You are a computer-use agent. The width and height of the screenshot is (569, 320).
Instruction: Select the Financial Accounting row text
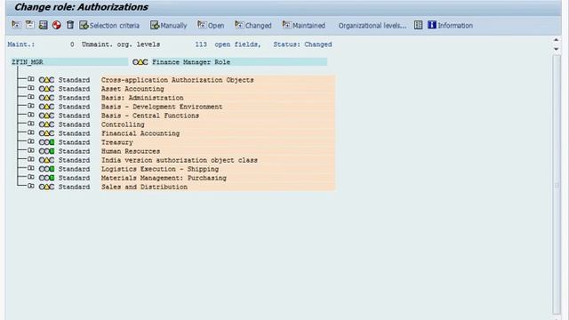140,133
